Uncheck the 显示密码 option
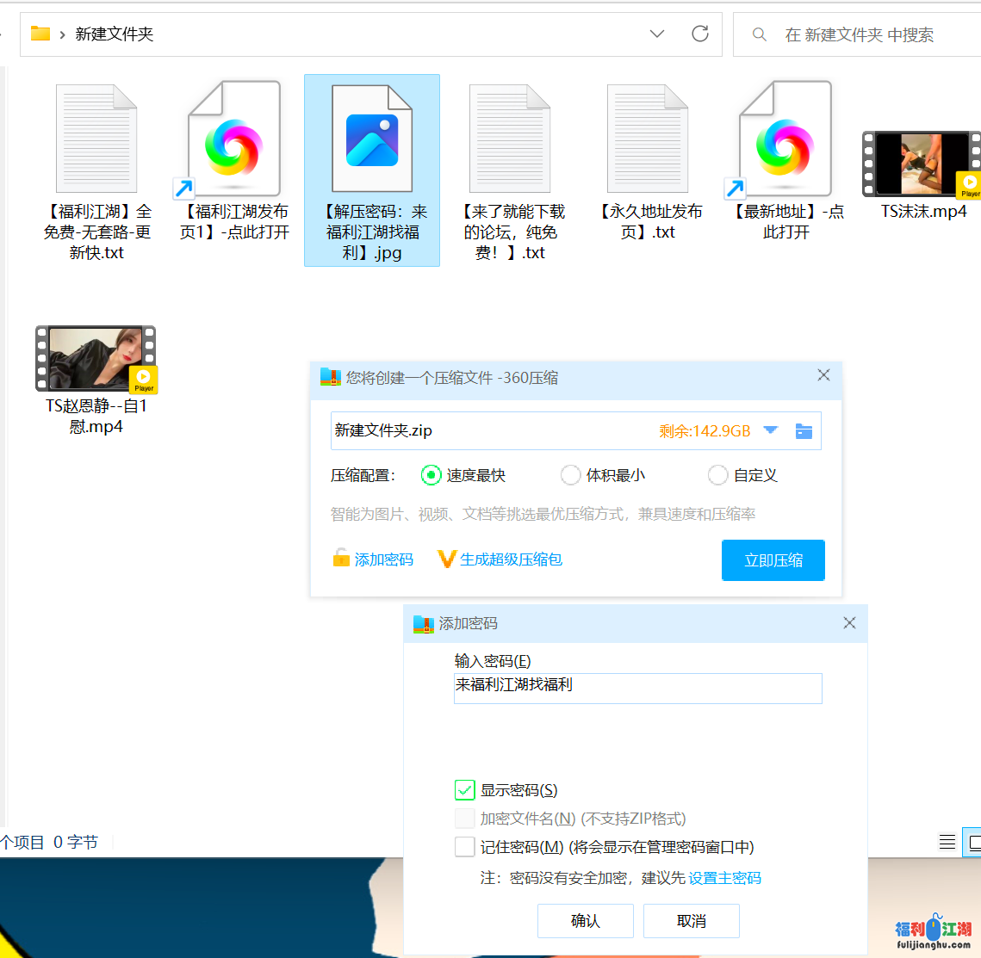 click(464, 789)
